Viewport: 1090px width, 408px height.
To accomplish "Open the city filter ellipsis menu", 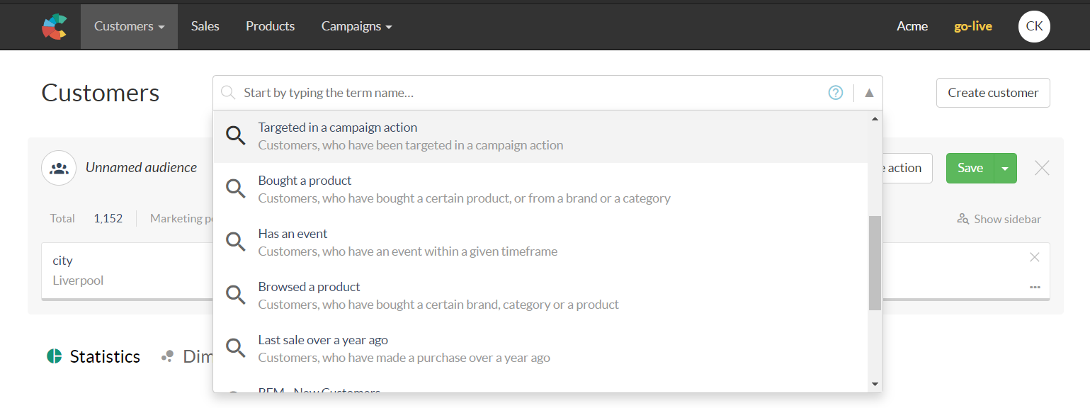I will tap(1035, 287).
